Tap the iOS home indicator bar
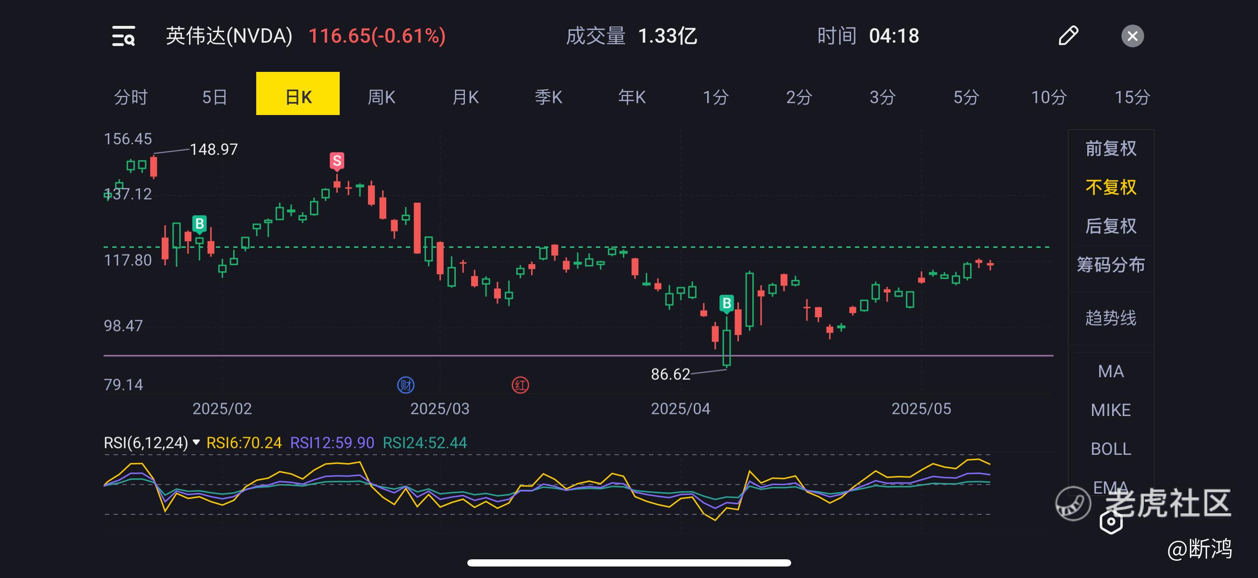Viewport: 1258px width, 578px height. (x=629, y=563)
